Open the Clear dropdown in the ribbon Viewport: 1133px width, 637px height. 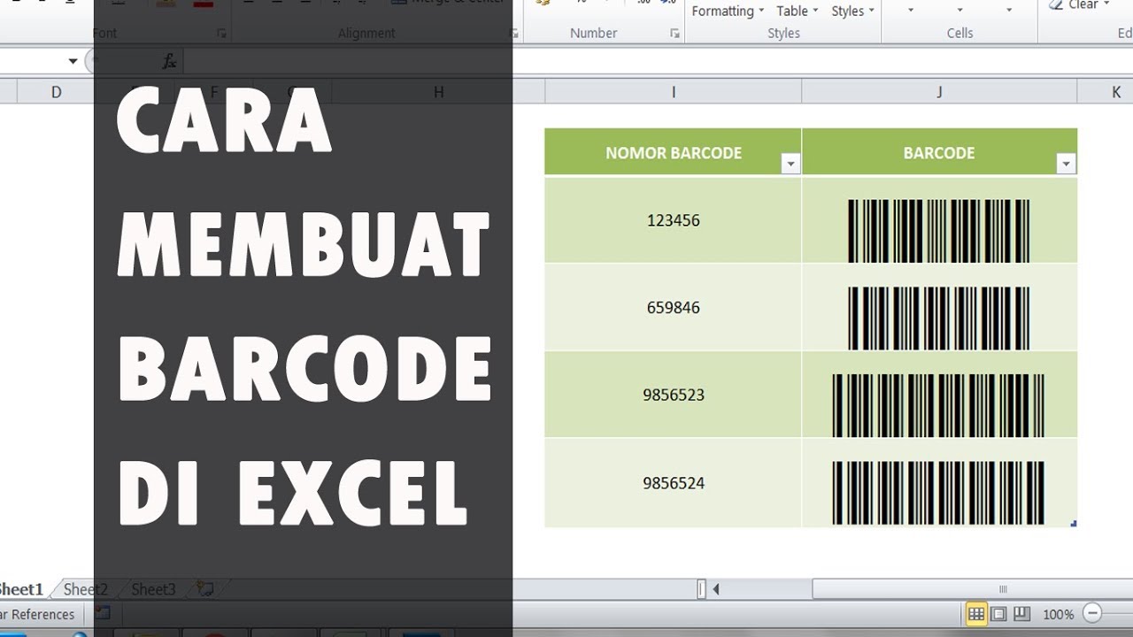click(1078, 5)
